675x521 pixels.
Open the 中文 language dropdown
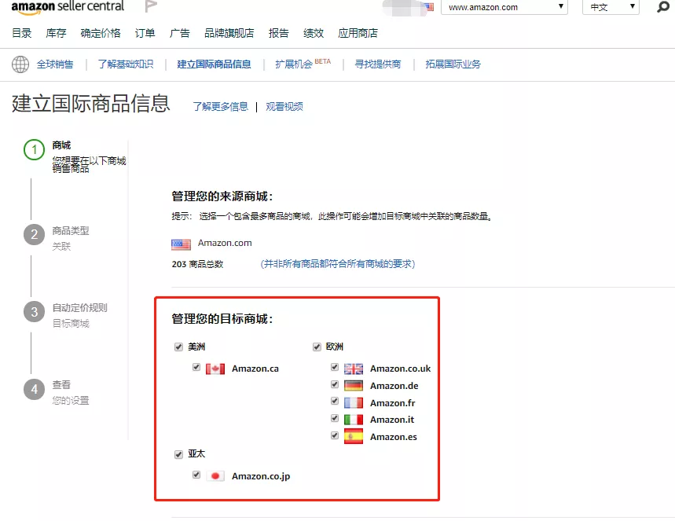click(x=610, y=7)
